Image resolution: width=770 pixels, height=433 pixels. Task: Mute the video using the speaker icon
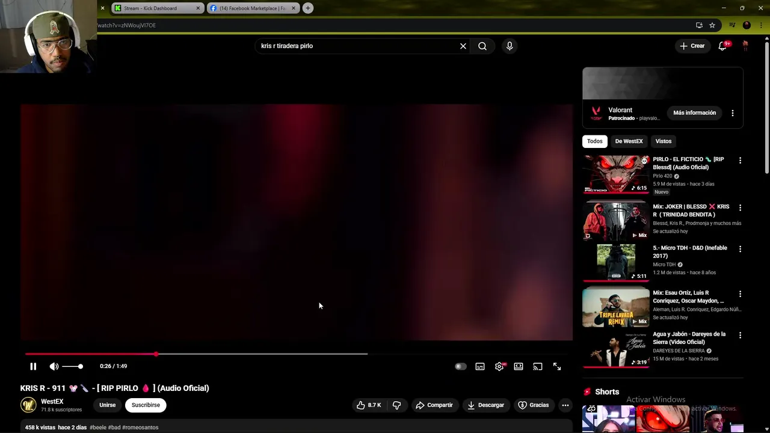pos(54,366)
